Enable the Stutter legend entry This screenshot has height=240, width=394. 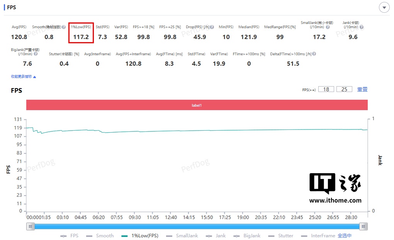pyautogui.click(x=281, y=236)
